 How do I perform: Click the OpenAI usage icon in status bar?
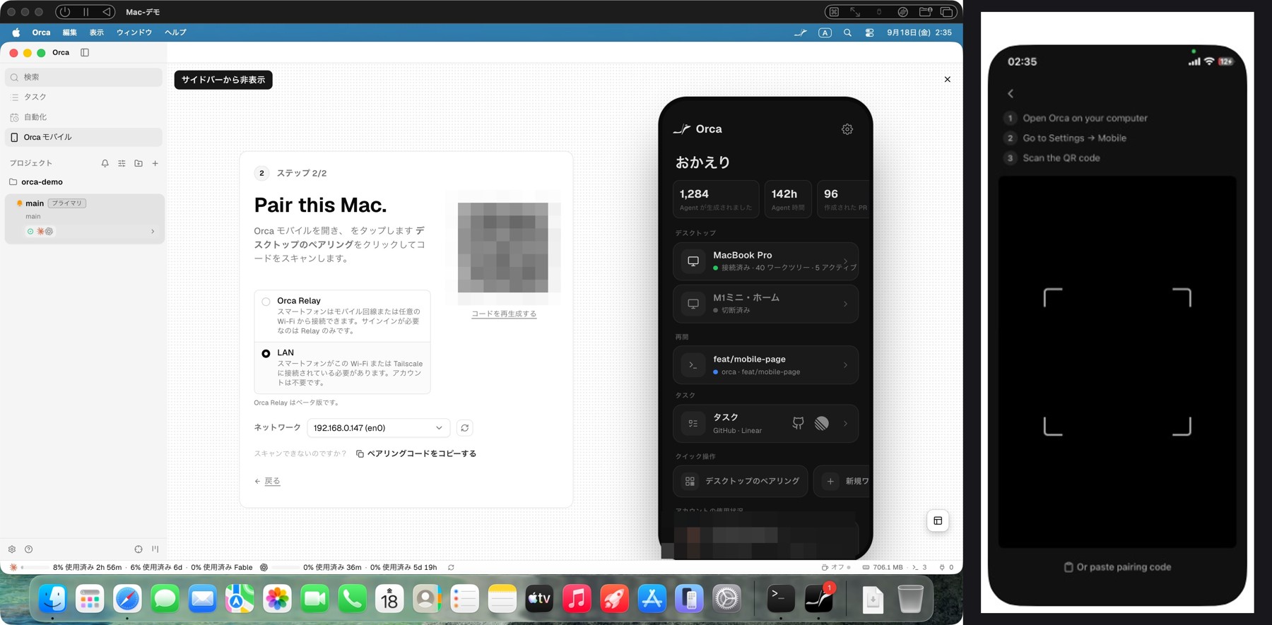point(264,567)
